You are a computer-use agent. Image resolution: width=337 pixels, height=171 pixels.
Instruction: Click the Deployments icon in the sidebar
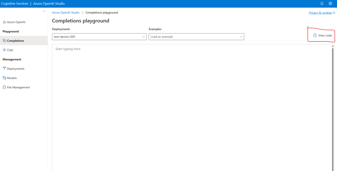tap(4, 69)
